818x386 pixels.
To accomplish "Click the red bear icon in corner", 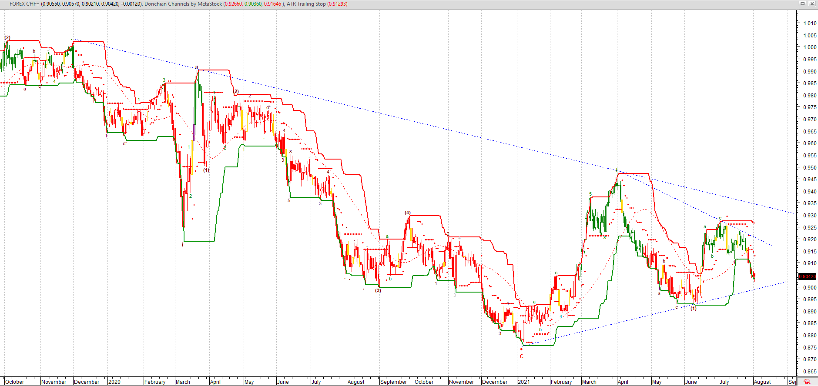I will [807, 382].
